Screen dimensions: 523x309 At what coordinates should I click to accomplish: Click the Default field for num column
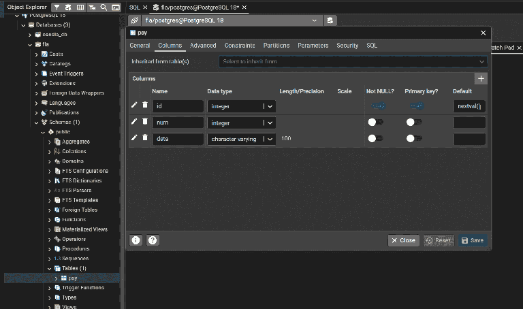pyautogui.click(x=469, y=123)
